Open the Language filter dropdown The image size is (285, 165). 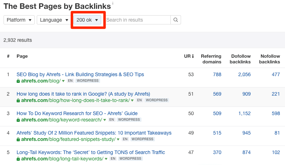tap(54, 20)
